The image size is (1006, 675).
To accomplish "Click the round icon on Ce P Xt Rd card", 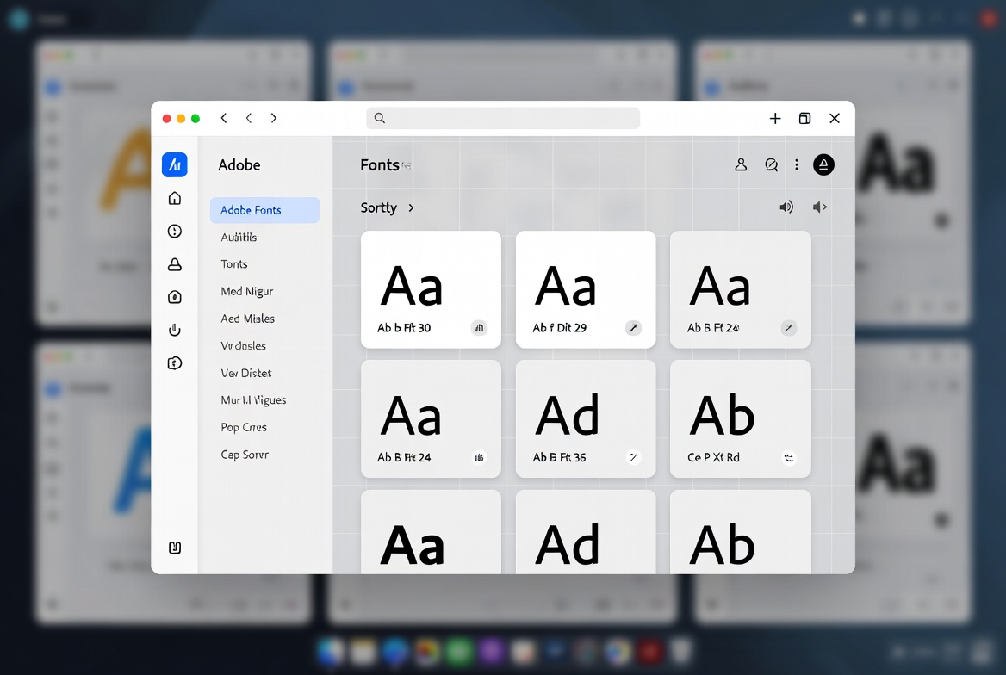I will click(x=788, y=457).
